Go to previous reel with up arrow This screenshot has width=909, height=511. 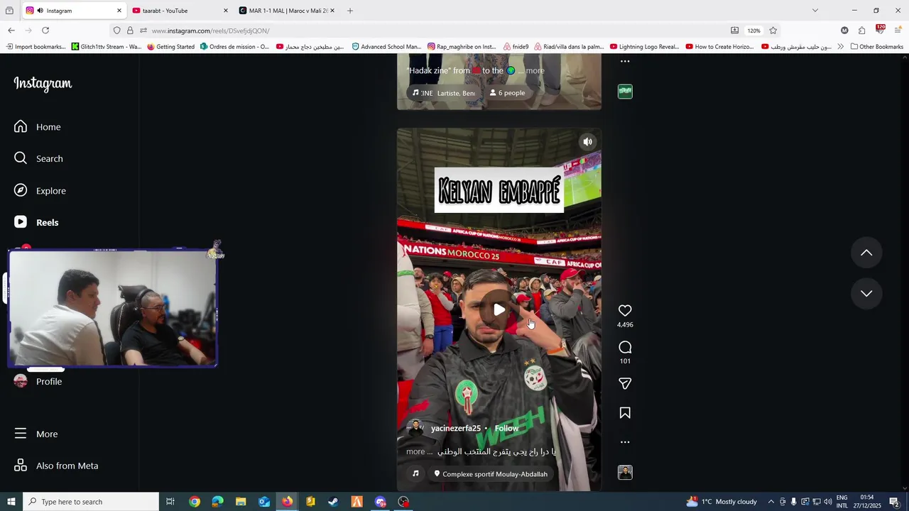pyautogui.click(x=866, y=253)
